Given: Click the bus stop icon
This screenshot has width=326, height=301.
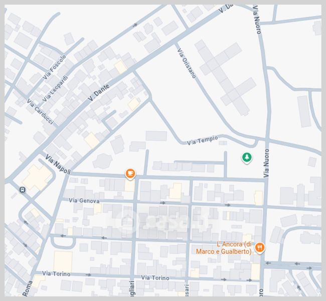Looking at the screenshot, I should 22,190.
